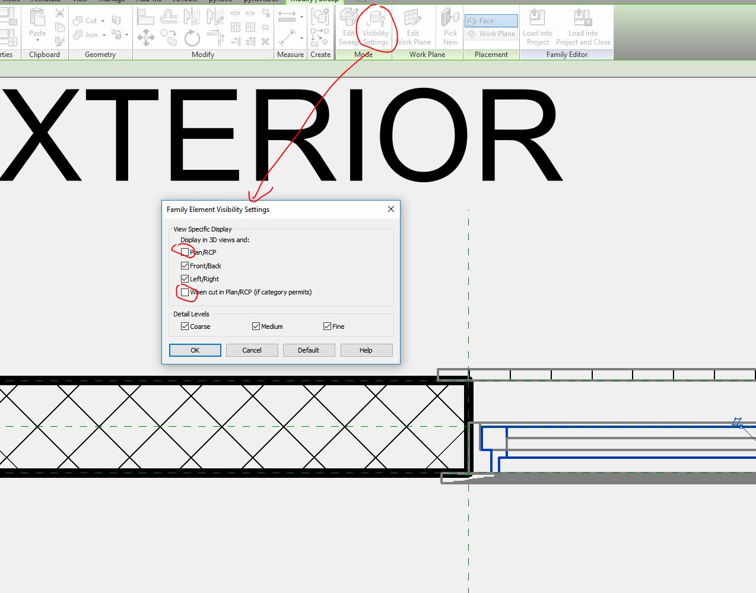Select the Align tool in Modify panel
The height and width of the screenshot is (593, 756).
pyautogui.click(x=145, y=16)
